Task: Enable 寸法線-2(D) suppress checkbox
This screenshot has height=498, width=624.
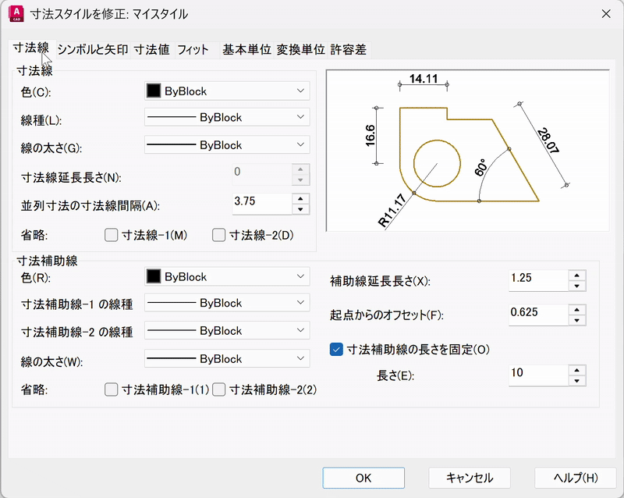Action: pos(218,234)
